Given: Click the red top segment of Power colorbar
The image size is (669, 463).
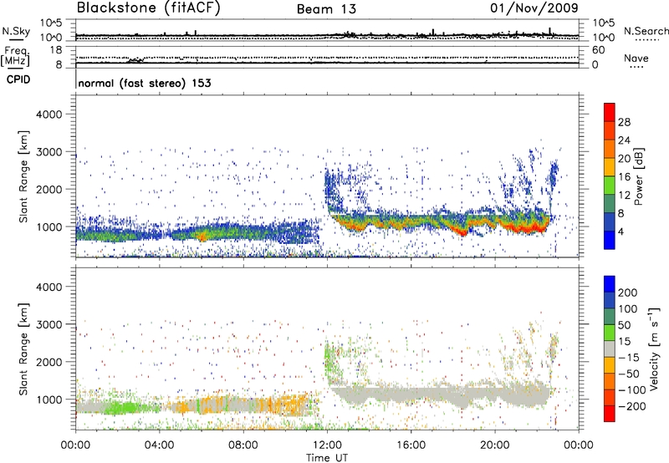Looking at the screenshot, I should [x=610, y=112].
